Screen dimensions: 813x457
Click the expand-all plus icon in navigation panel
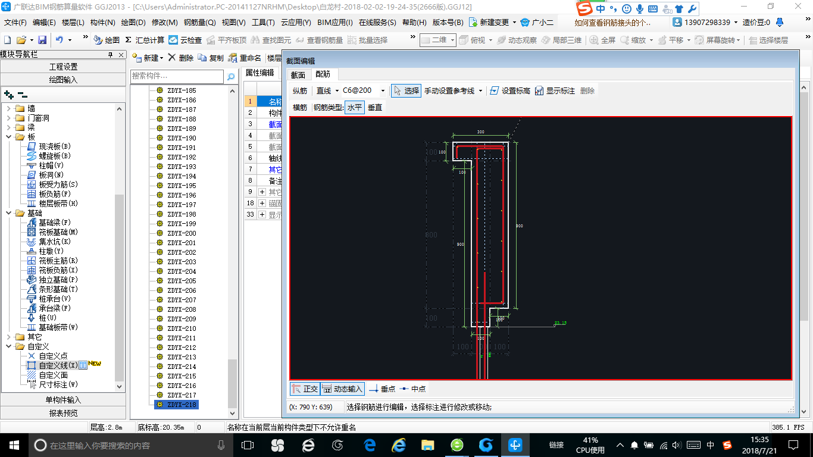(9, 95)
